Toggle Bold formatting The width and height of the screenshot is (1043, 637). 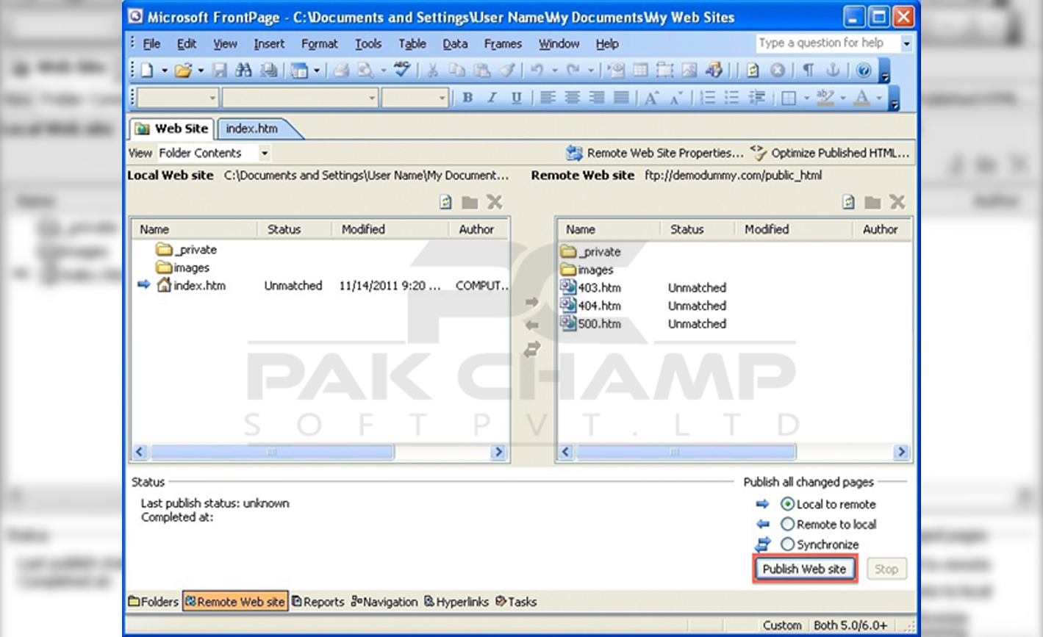point(467,98)
